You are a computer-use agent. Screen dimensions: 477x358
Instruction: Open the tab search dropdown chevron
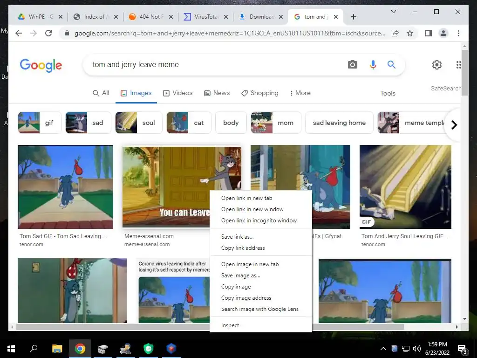coord(393,12)
